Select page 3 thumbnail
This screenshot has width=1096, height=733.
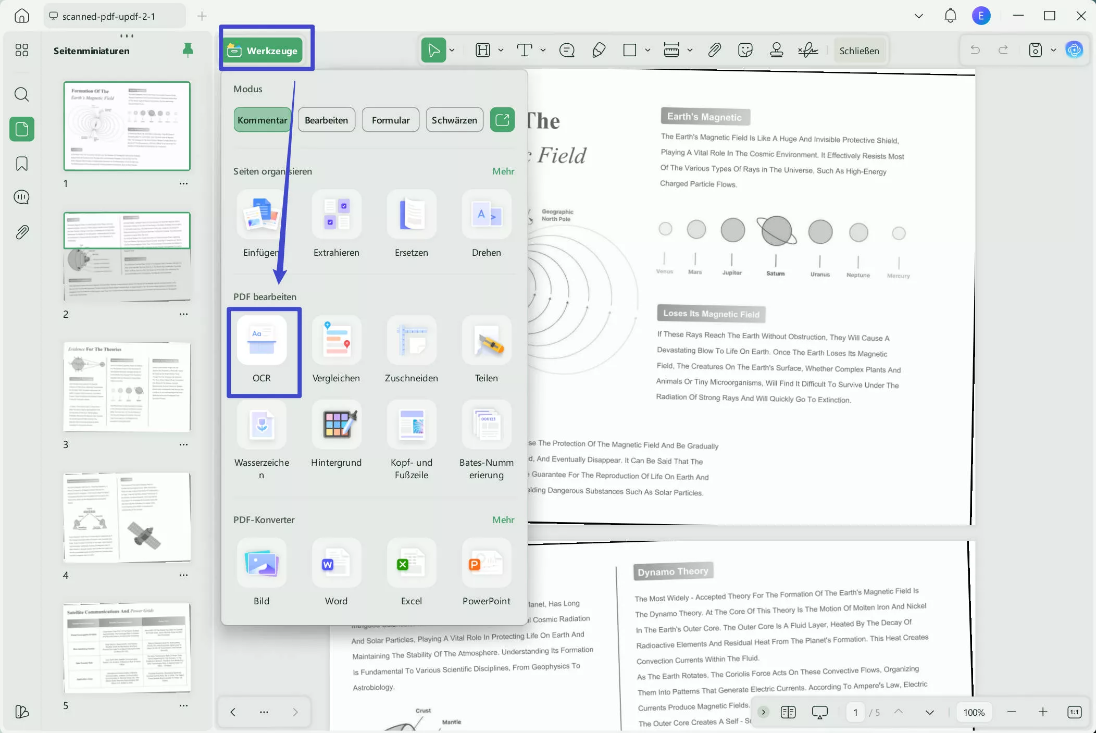127,387
